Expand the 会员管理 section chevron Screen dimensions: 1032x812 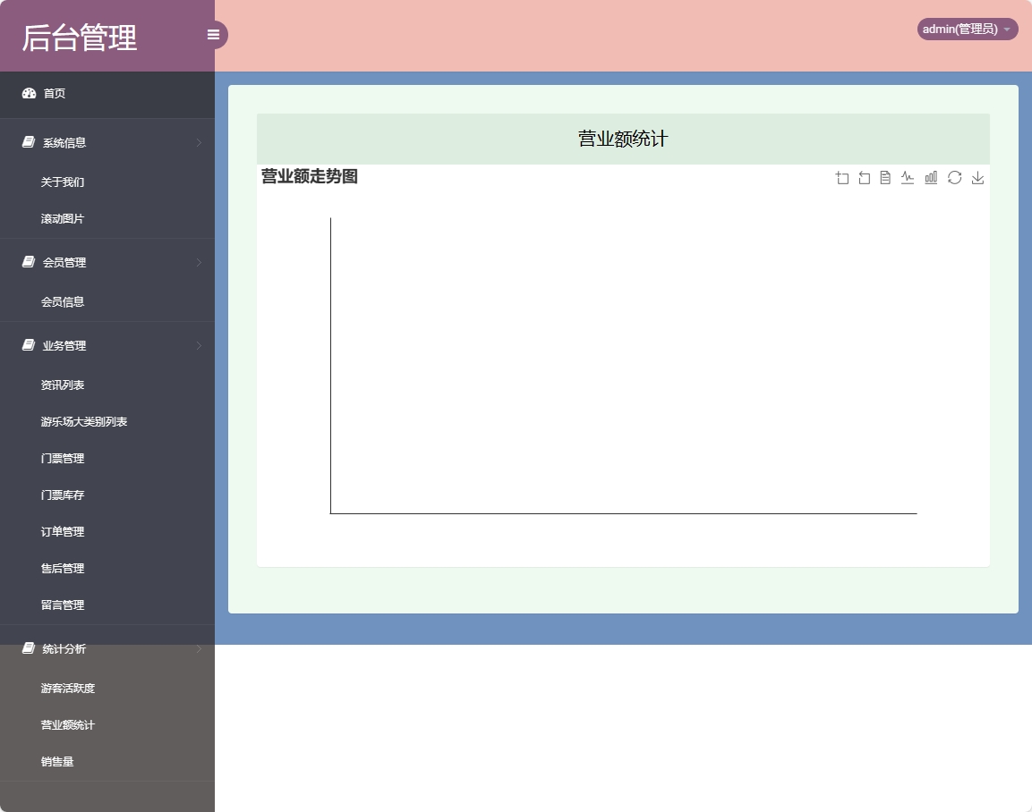(199, 262)
